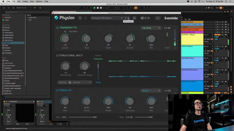Save the current Physion preset
The image size is (234, 131).
134,18
